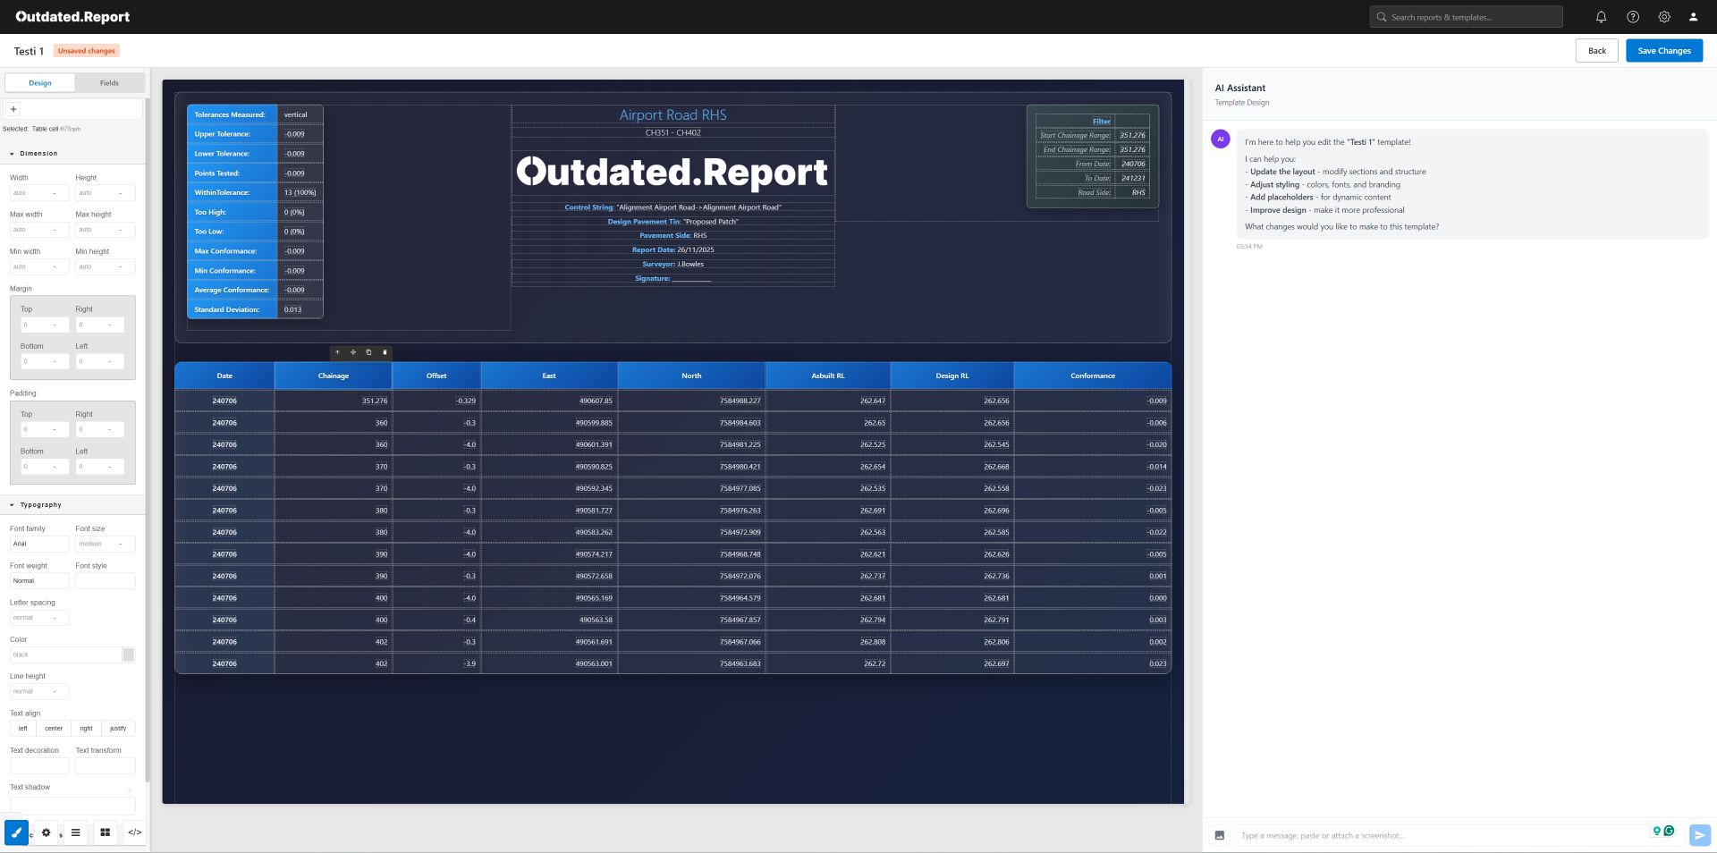Screen dimensions: 1717x853
Task: Send a message to the AI Assistant
Action: click(1698, 834)
